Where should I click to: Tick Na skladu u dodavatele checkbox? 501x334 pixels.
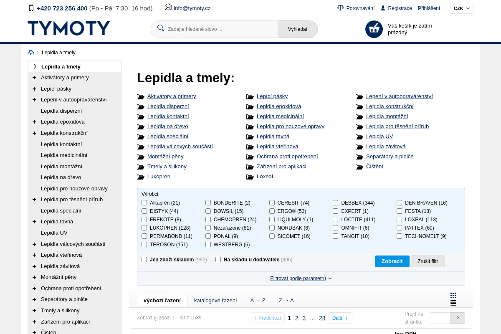218,260
